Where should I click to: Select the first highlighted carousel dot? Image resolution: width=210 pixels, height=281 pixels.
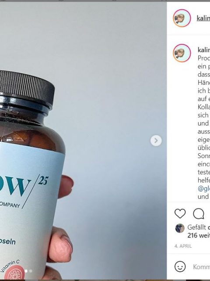(26, 271)
